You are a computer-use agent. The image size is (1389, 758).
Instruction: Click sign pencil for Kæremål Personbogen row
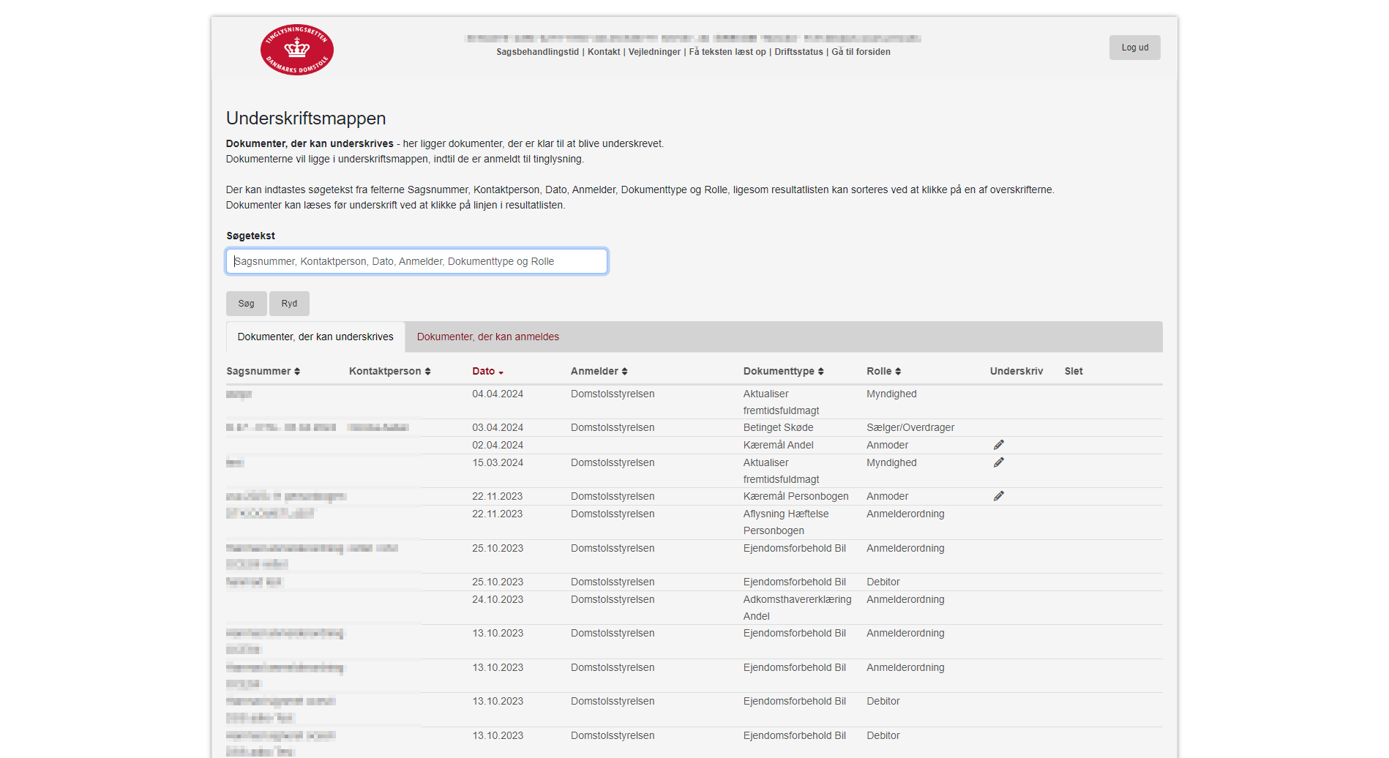tap(998, 496)
